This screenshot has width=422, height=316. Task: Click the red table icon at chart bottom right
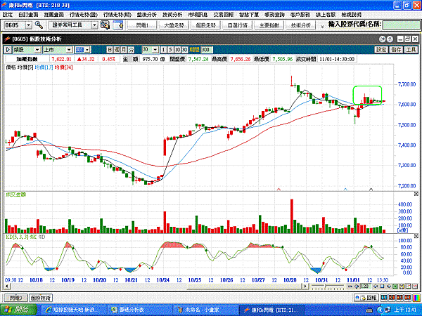(415, 287)
